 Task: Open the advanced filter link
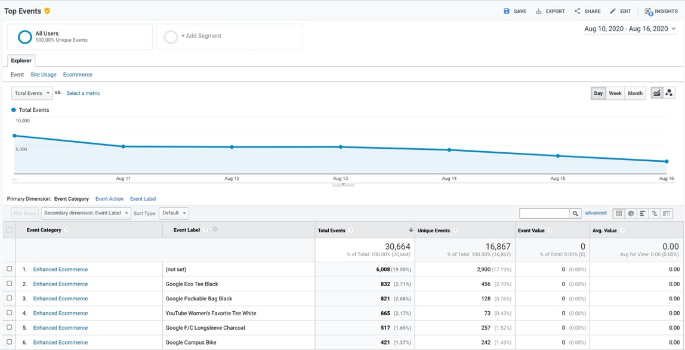pos(596,213)
